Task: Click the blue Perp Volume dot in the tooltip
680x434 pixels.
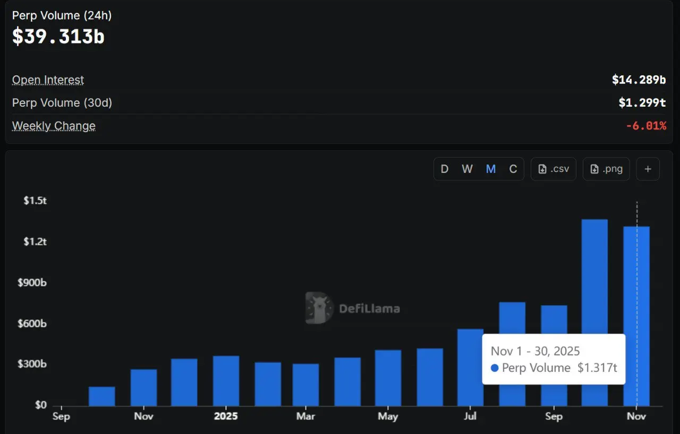Action: [495, 368]
